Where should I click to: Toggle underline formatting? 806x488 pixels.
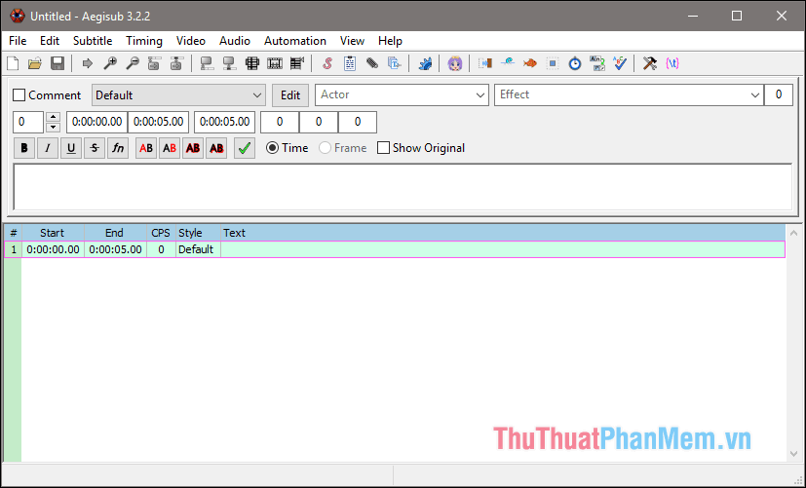coord(71,148)
